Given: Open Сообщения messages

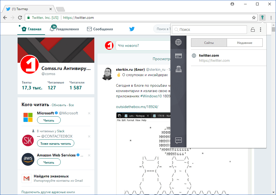Looking at the screenshot, I should [x=100, y=29].
